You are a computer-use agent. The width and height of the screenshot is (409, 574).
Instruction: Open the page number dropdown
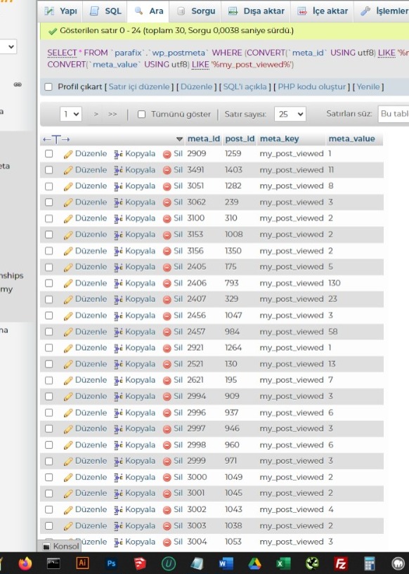(71, 114)
